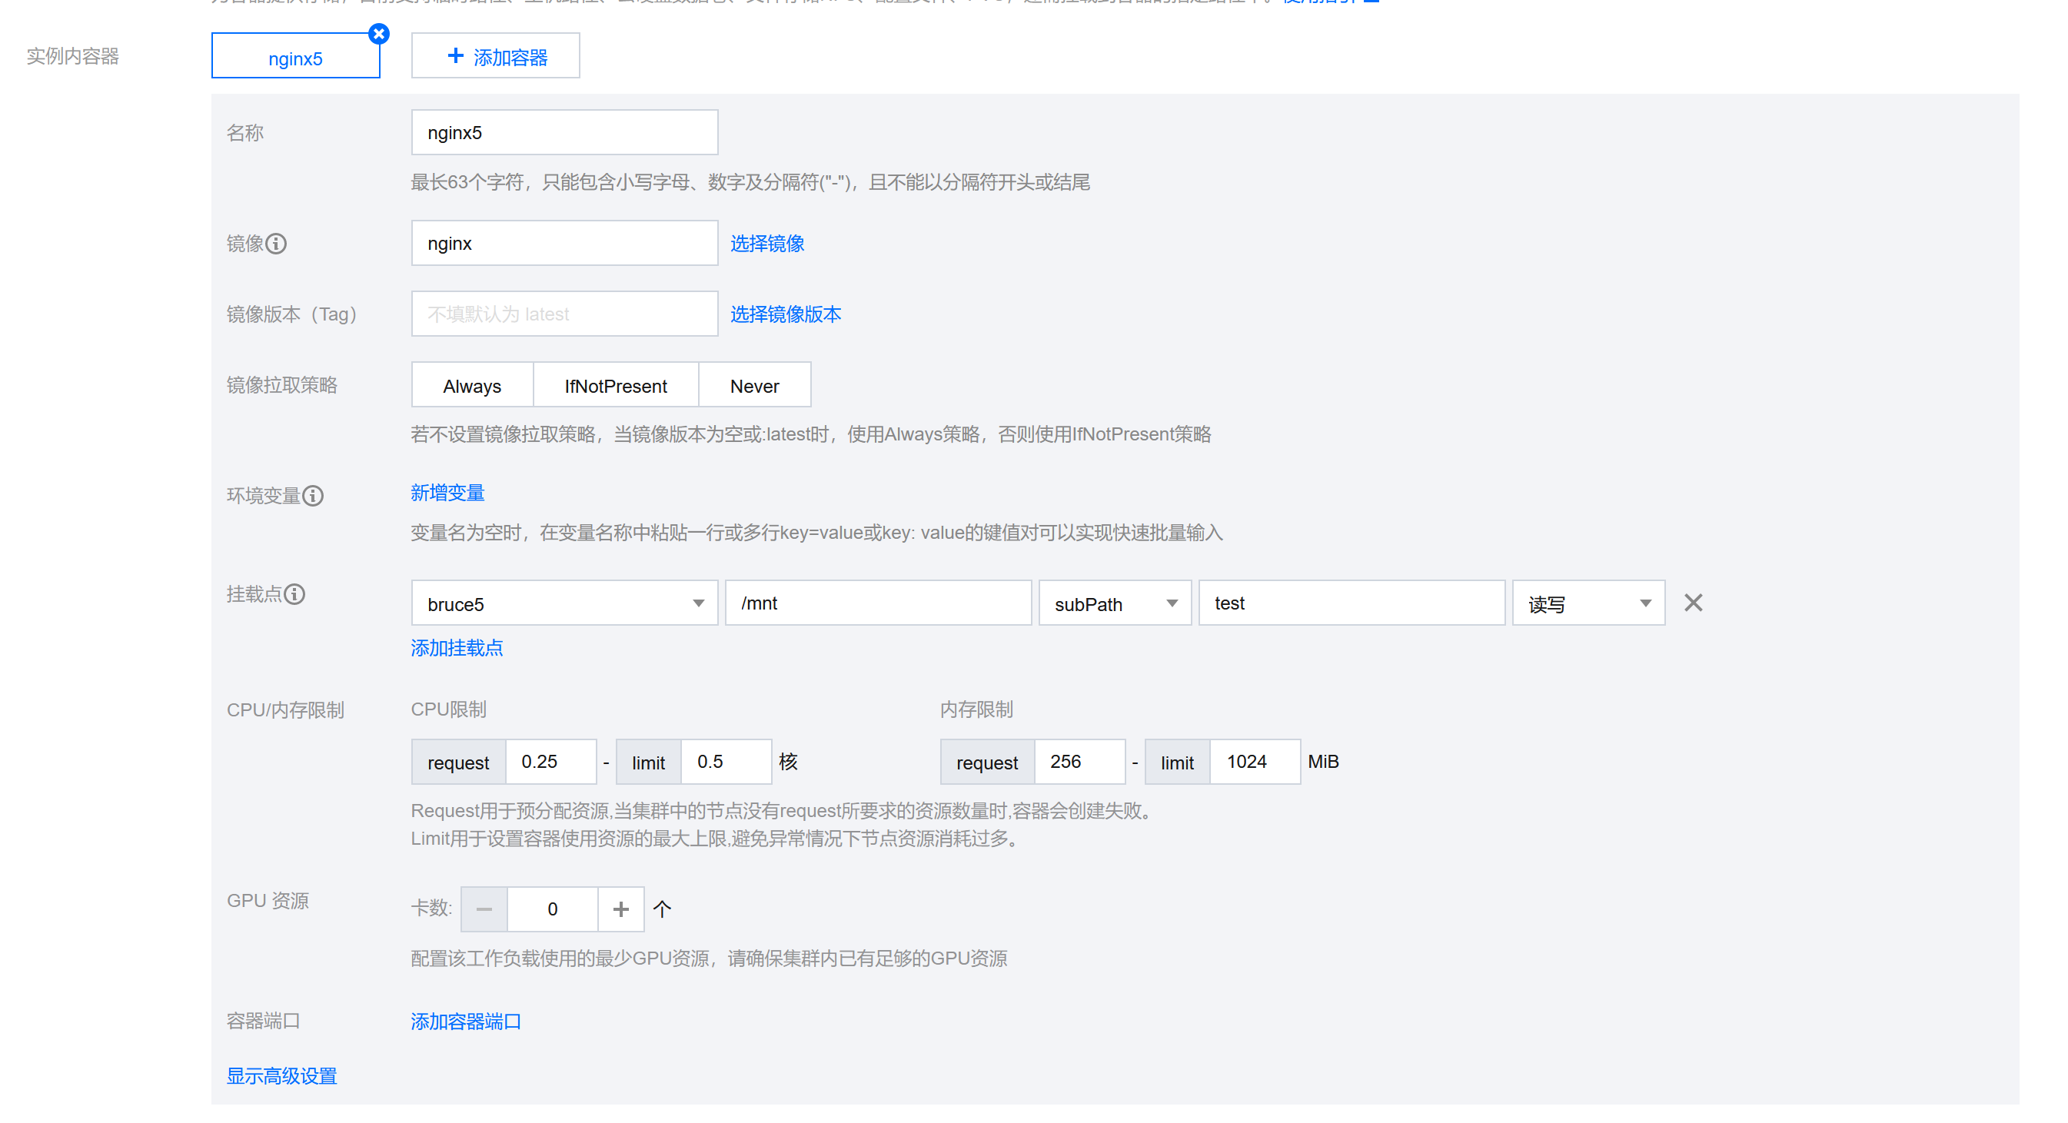Click the info icon next to 镜像

[x=276, y=243]
